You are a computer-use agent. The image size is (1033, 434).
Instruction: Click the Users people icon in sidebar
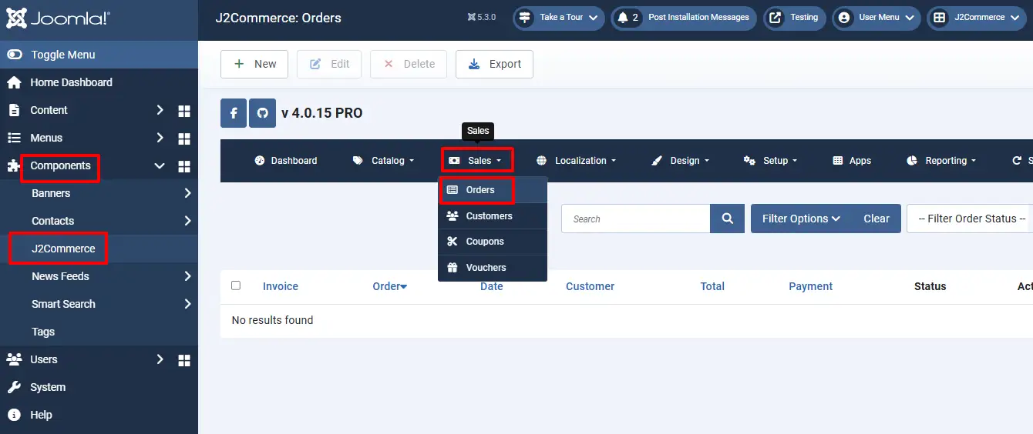pos(14,359)
